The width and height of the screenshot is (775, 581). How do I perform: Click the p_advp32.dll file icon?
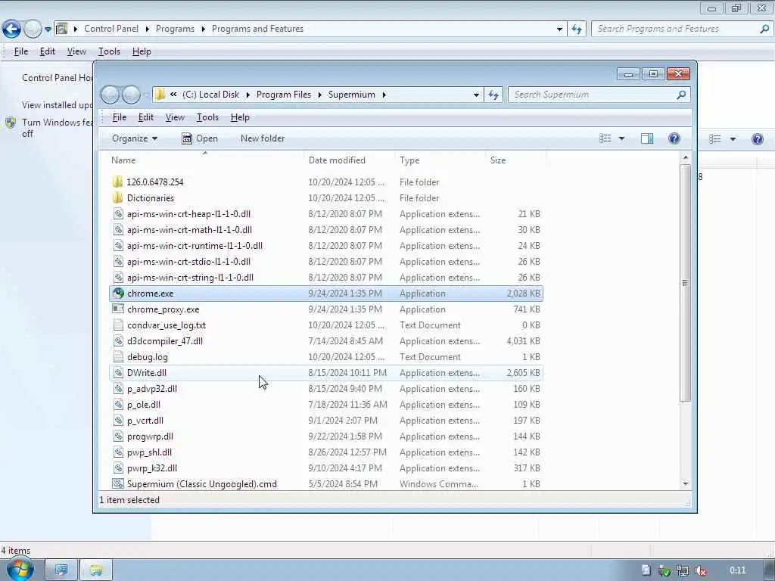tap(118, 388)
